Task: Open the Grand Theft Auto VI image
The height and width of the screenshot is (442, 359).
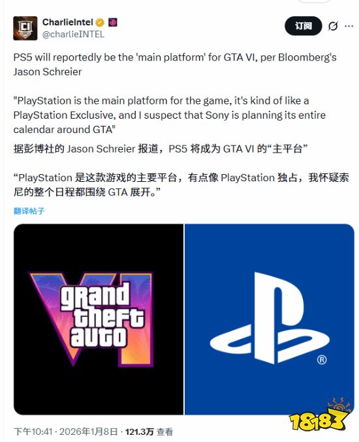Action: click(99, 319)
